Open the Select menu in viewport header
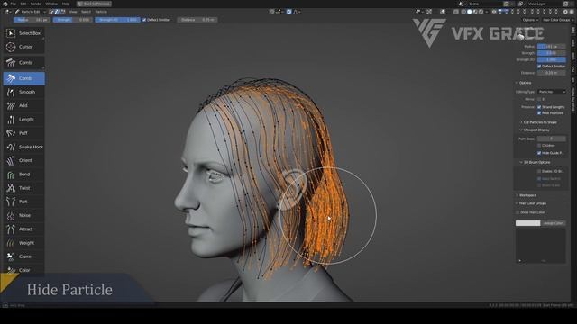 point(86,12)
